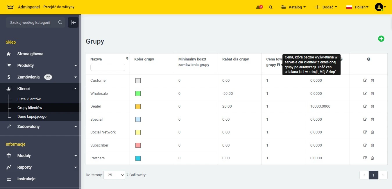
Task: Click the green add group plus icon
Action: pyautogui.click(x=381, y=39)
